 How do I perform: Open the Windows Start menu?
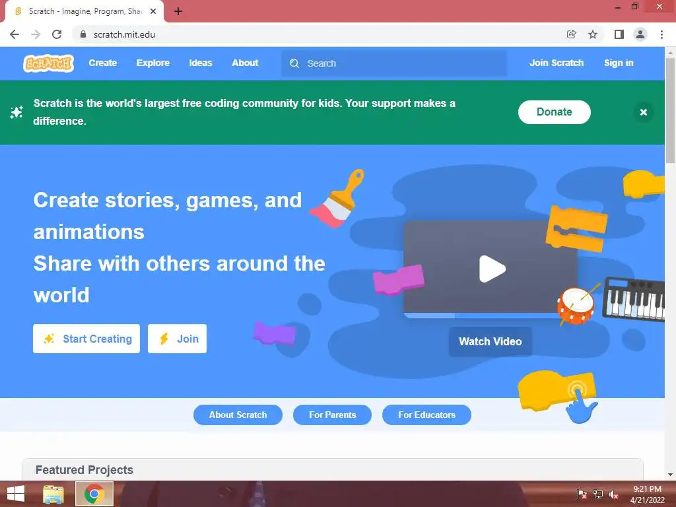(16, 494)
